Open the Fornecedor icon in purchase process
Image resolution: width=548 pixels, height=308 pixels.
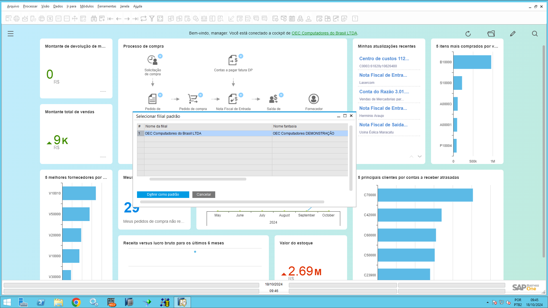click(314, 99)
